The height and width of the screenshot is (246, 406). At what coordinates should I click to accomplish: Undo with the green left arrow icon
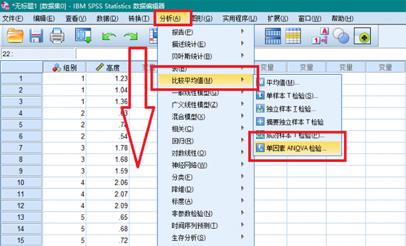(x=109, y=36)
